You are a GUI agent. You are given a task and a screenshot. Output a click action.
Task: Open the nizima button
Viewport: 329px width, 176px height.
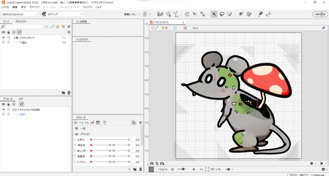click(x=320, y=14)
